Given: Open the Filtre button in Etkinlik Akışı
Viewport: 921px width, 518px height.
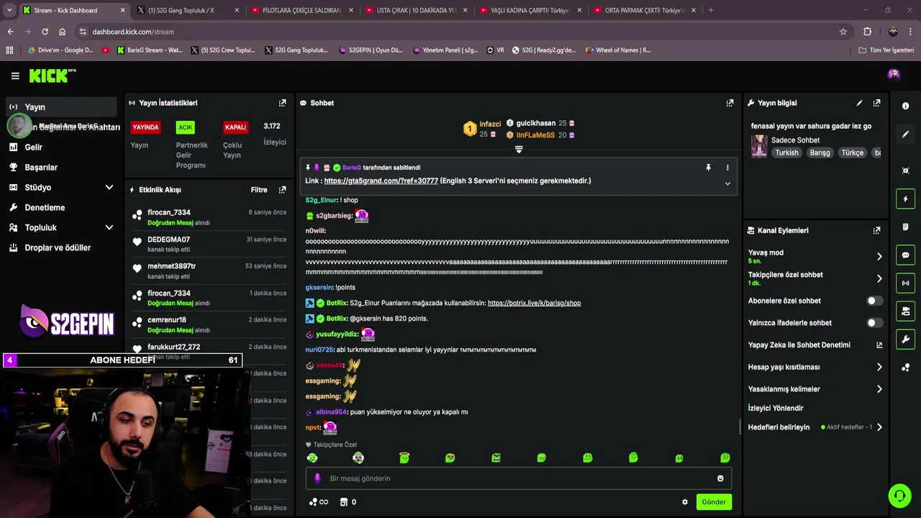Looking at the screenshot, I should (x=259, y=190).
